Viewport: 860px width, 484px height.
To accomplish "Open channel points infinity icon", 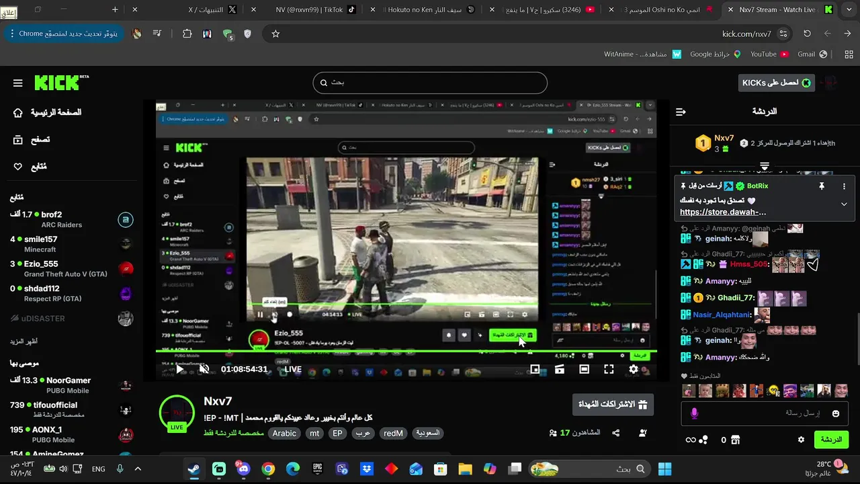I will tap(691, 440).
